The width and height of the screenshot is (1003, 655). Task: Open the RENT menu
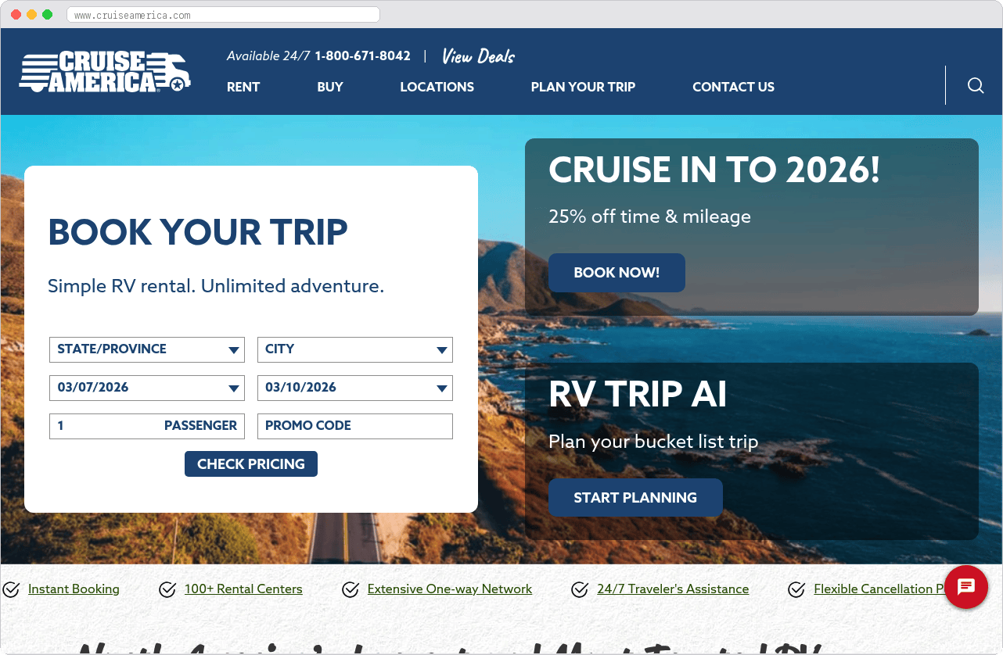243,87
